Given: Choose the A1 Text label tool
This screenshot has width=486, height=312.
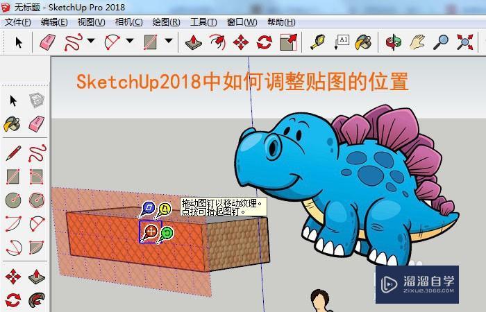Looking at the screenshot, I should 342,42.
